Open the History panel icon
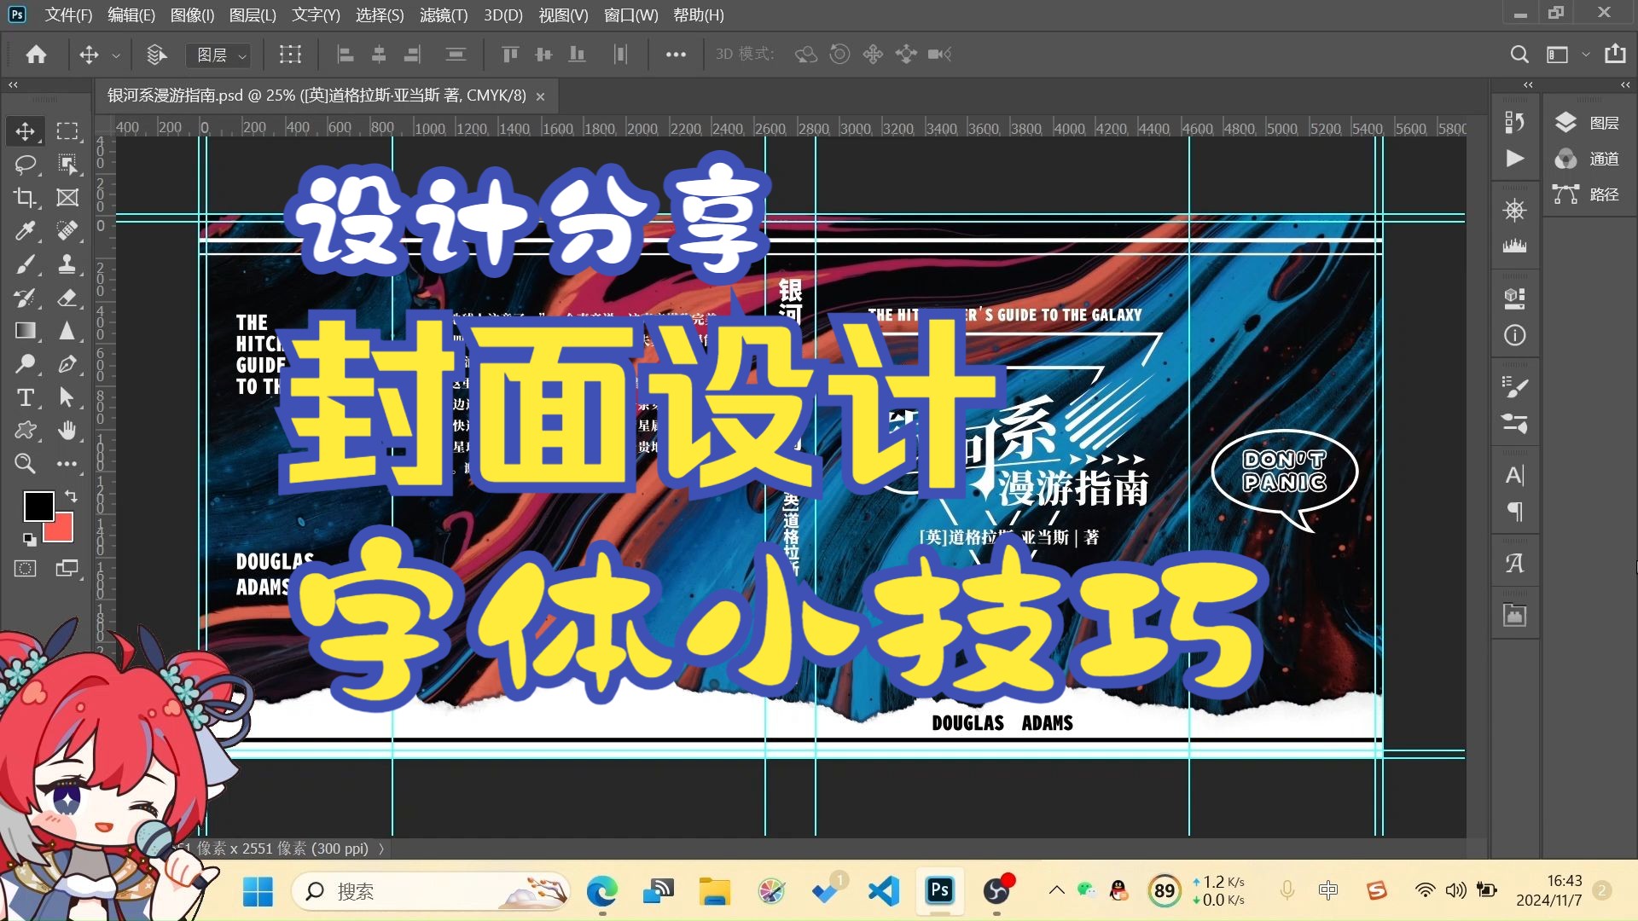1638x921 pixels. [1514, 122]
